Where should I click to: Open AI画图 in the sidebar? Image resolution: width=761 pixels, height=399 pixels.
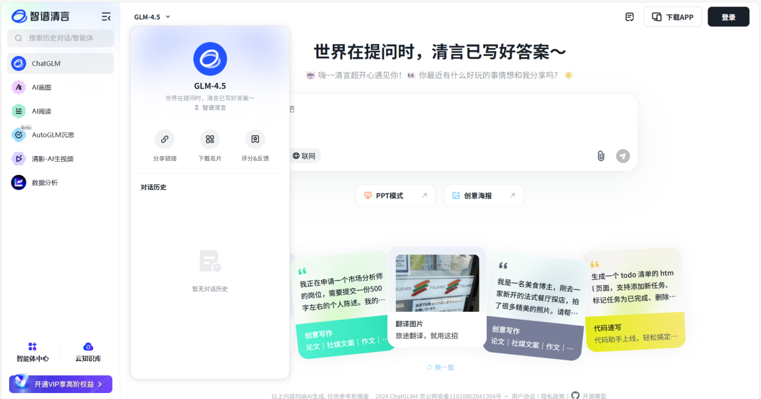60,87
